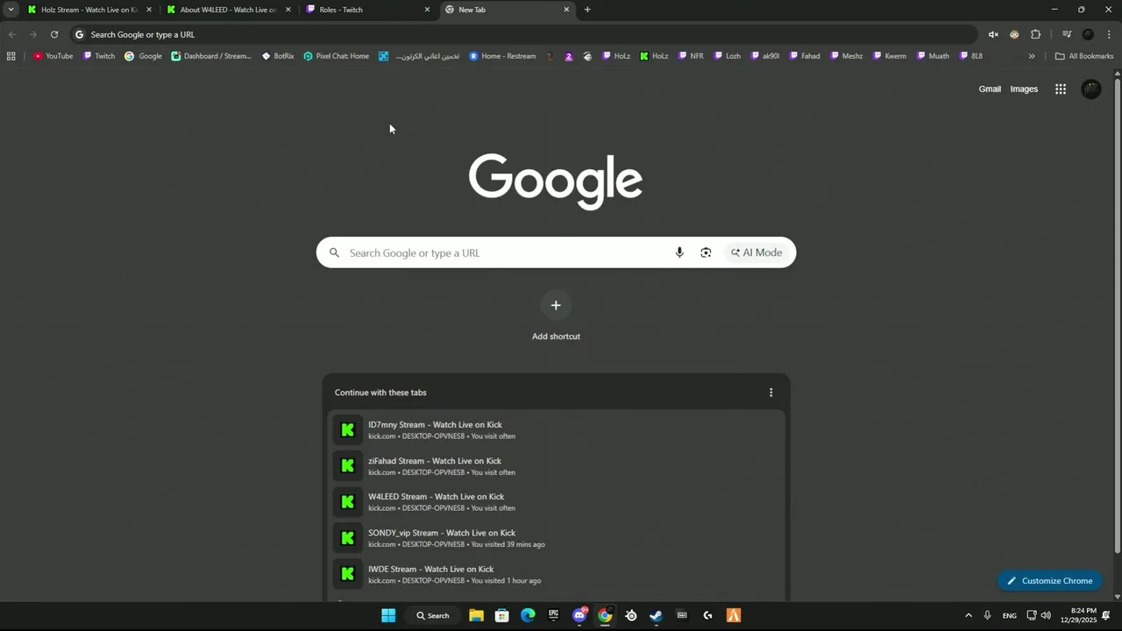Open the Twitch bookmark
Screen dimensions: 1122x631
99,56
